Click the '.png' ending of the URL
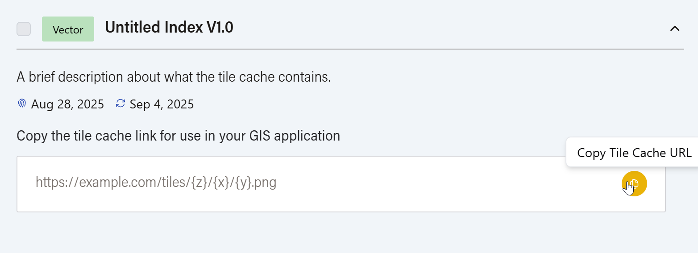698x253 pixels. 265,183
